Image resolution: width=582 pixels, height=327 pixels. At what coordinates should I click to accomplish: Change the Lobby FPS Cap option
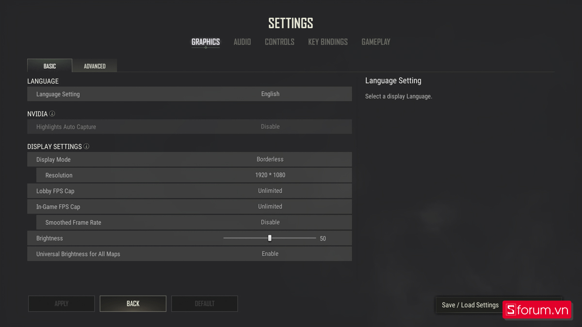270,191
